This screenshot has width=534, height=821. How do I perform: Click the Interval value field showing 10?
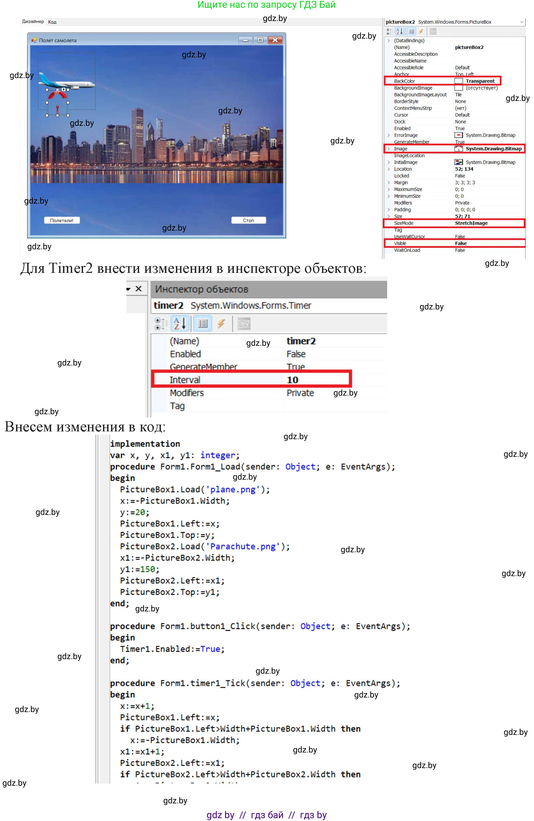coord(292,380)
